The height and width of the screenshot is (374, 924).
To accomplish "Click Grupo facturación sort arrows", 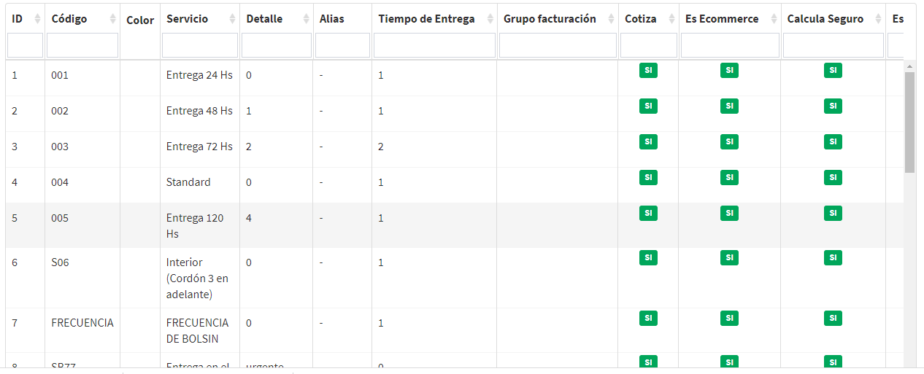I will 610,19.
